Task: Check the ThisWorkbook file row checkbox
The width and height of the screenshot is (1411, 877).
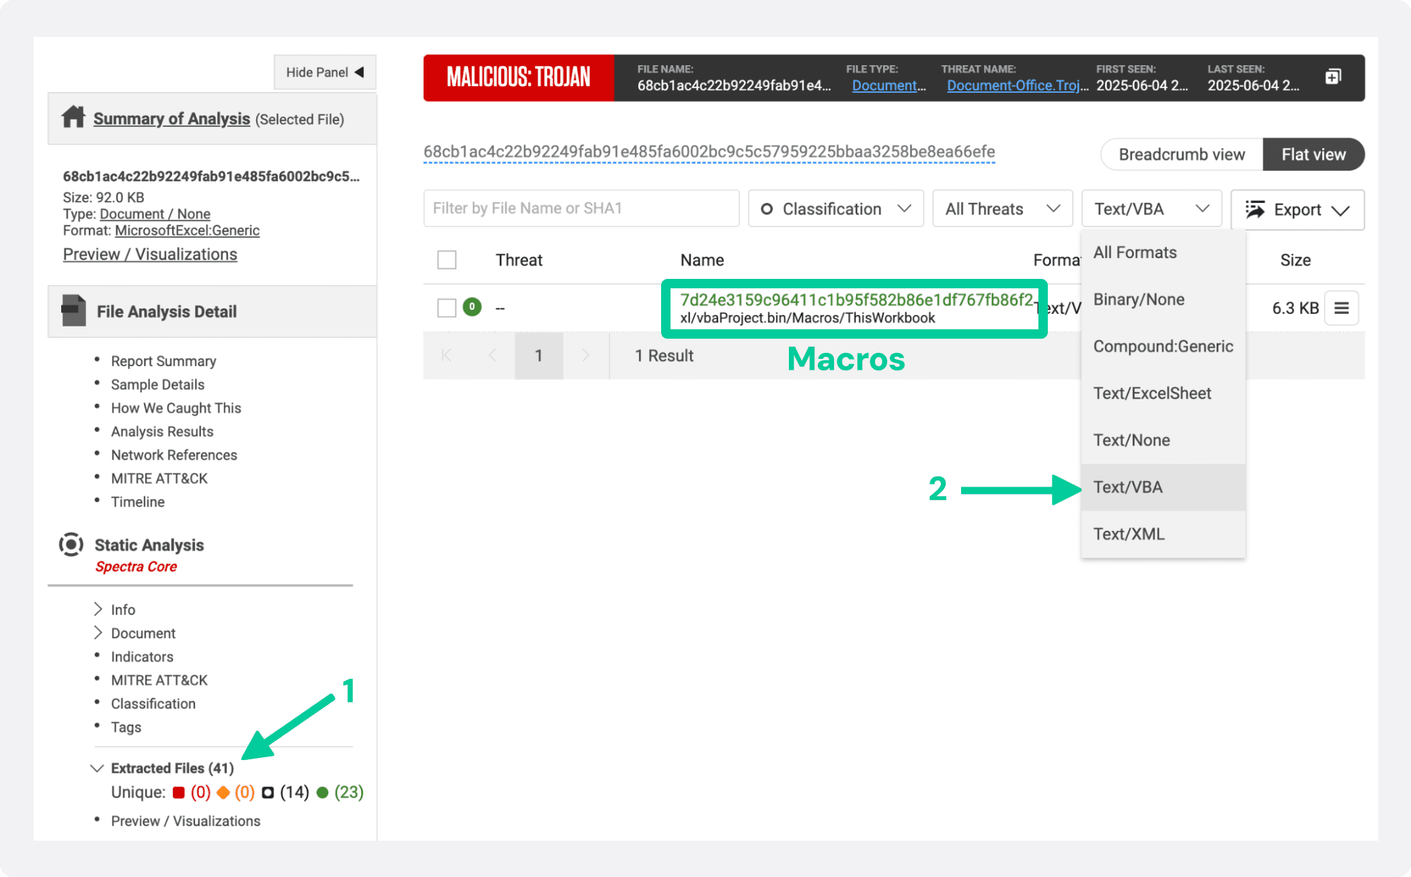Action: 447,308
